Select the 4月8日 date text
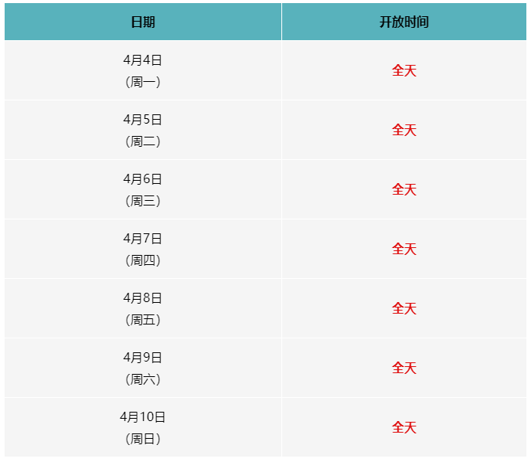Image resolution: width=531 pixels, height=462 pixels. pyautogui.click(x=143, y=298)
